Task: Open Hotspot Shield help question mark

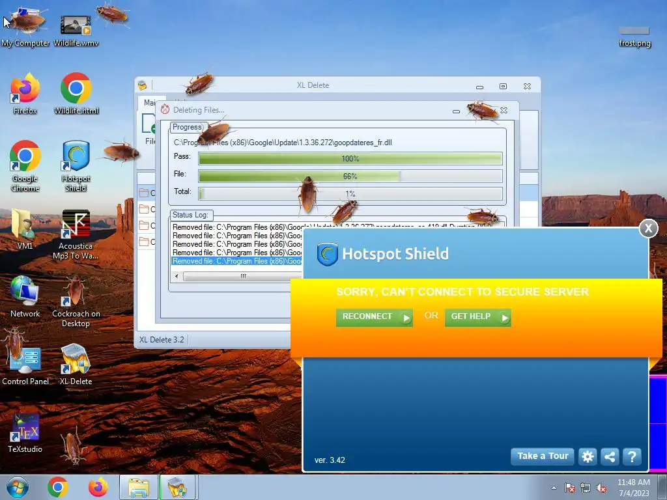Action: [x=632, y=456]
